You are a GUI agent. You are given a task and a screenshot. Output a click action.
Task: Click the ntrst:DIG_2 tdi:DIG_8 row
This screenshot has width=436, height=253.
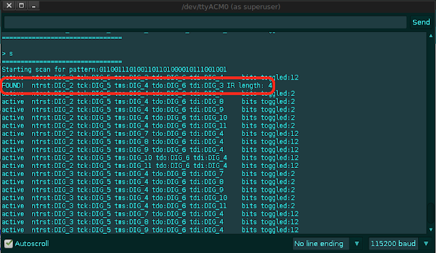coord(149,101)
